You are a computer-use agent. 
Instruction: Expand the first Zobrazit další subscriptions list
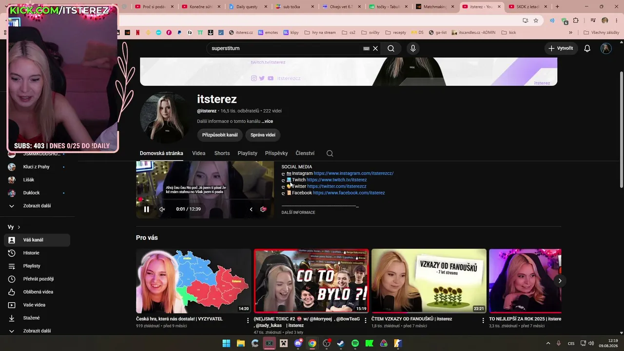point(37,206)
